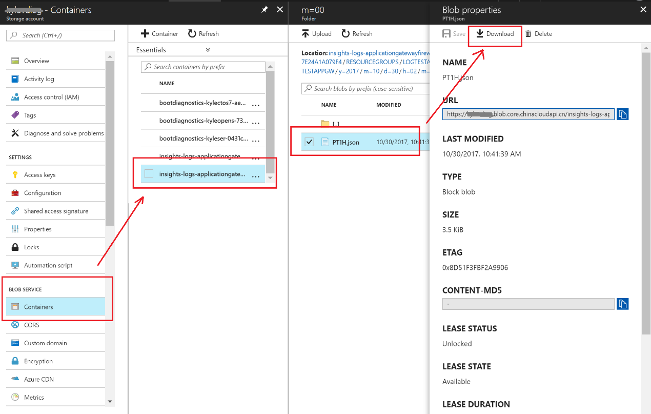
Task: Navigate up via the [..] folder
Action: pos(336,124)
